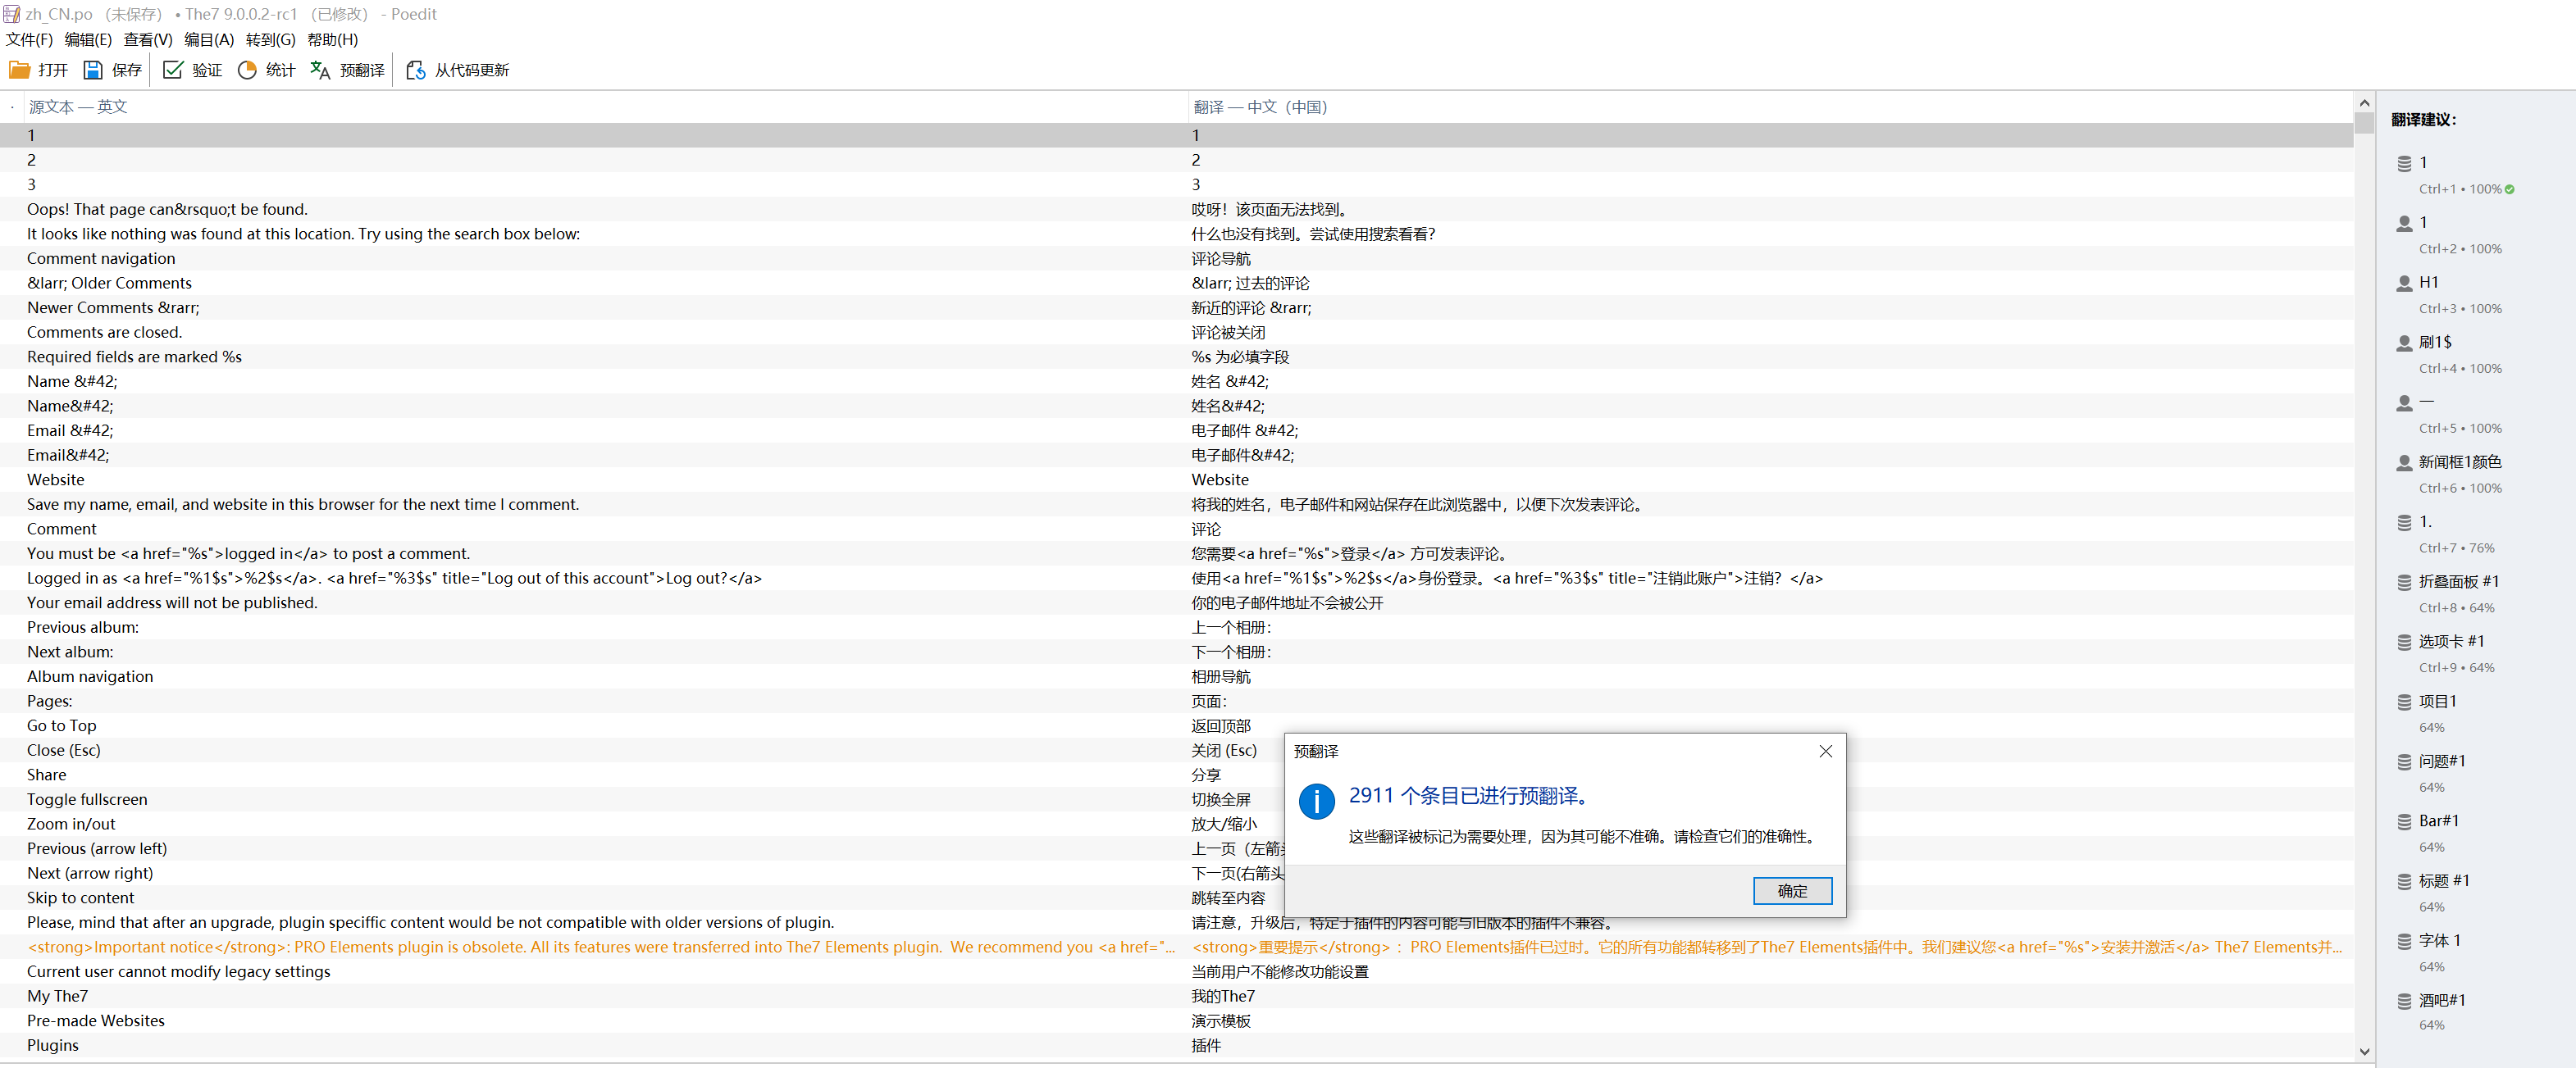Screen dimensions: 2576x1068
Task: Select the '折叠面板 #1' suggestion entry
Action: [x=2458, y=581]
